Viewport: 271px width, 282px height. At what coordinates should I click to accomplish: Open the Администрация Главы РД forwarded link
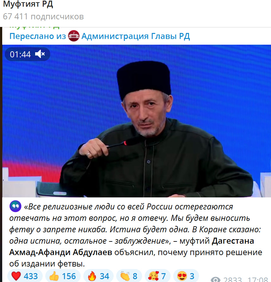[136, 36]
